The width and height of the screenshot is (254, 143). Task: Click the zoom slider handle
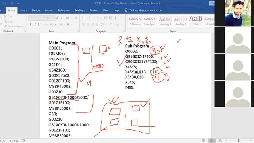[x=239, y=141]
